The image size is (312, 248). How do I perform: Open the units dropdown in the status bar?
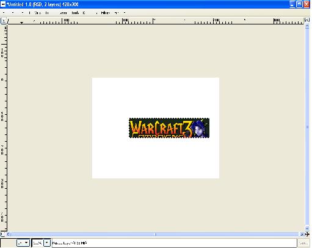23,243
